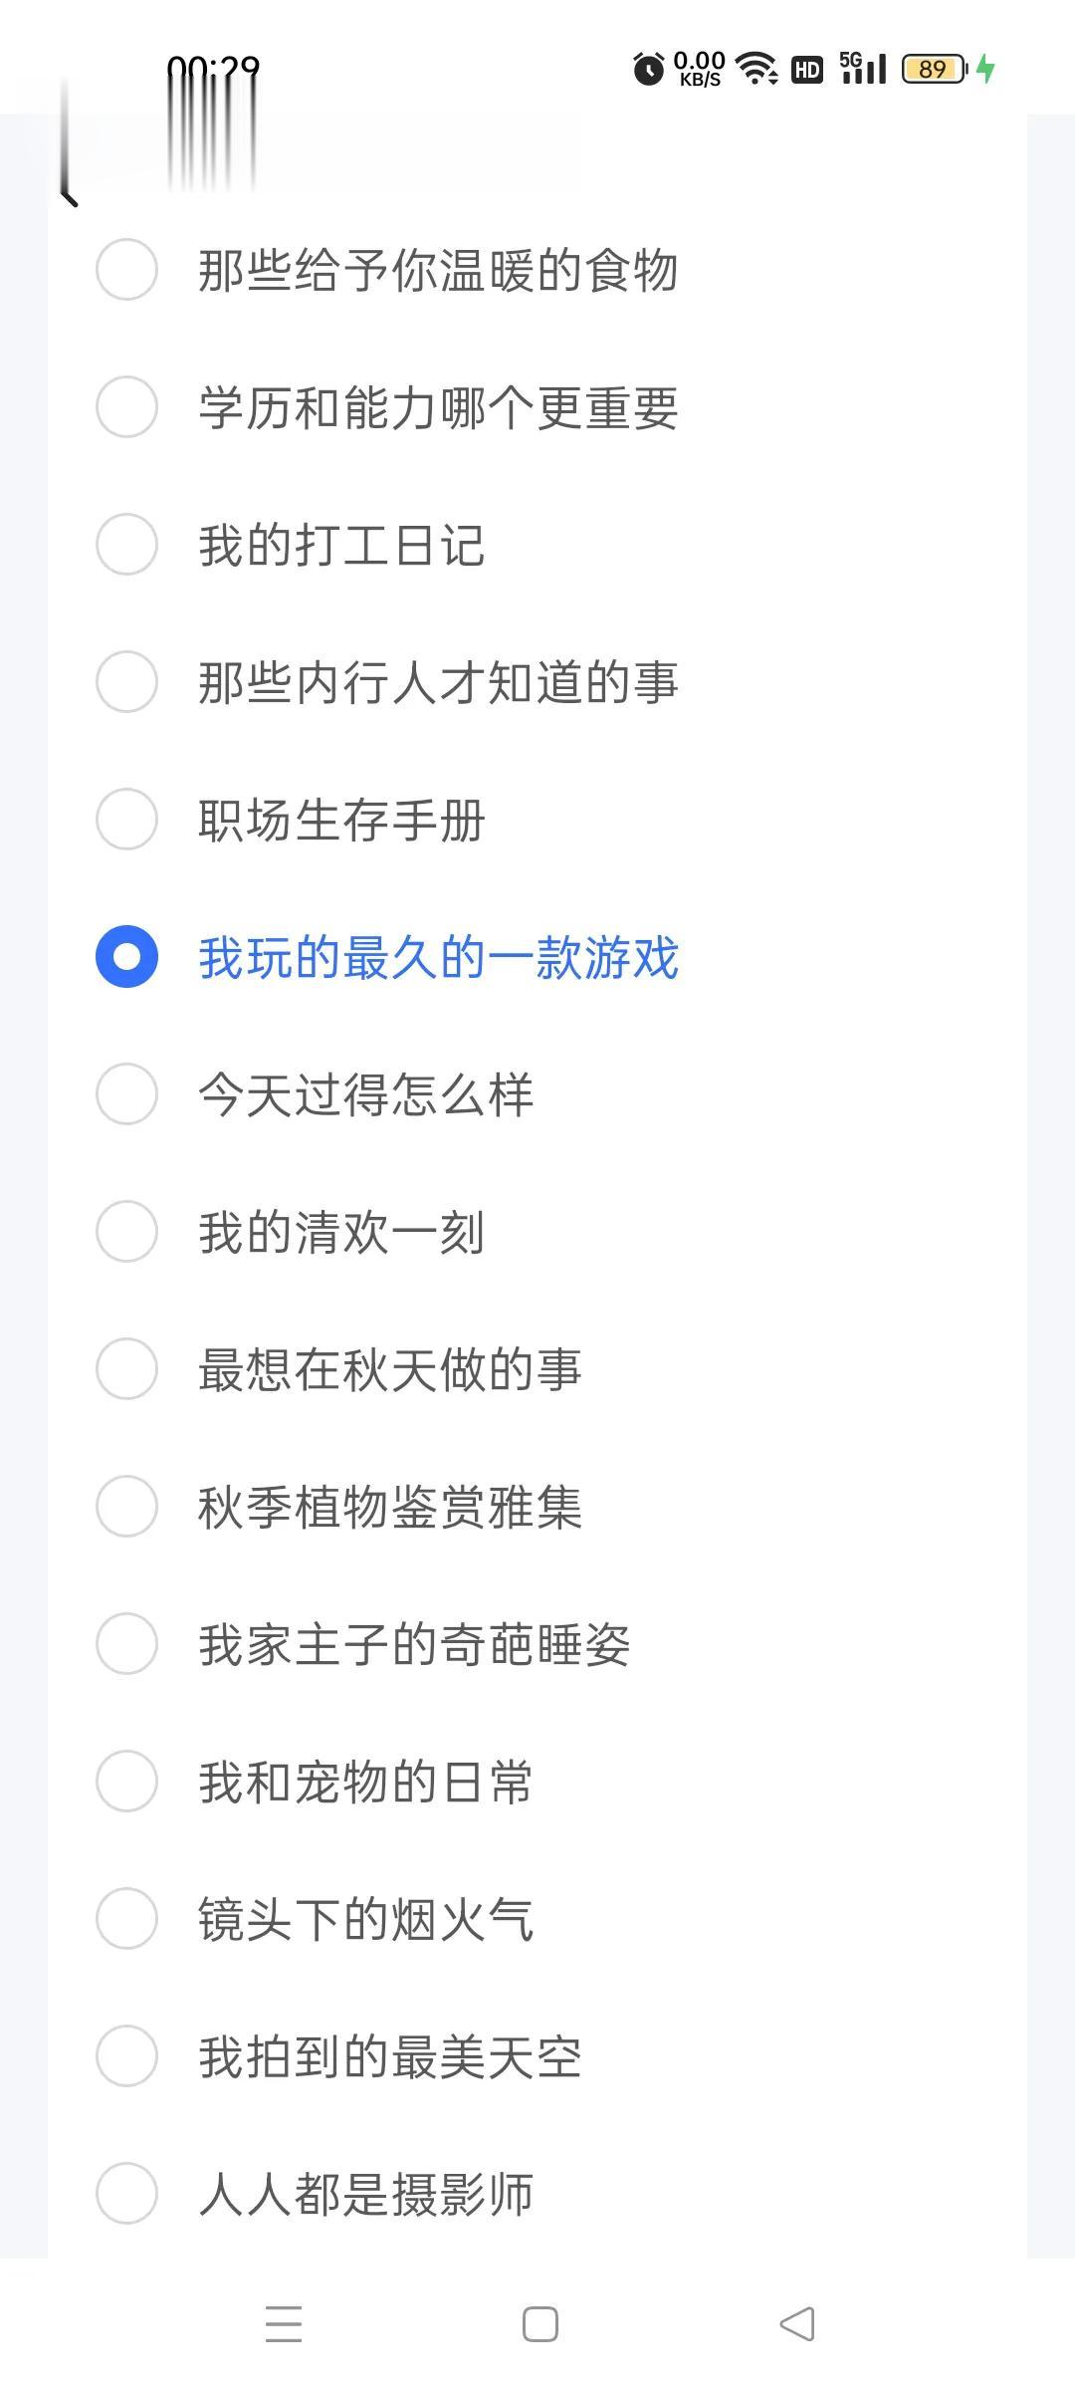Image resolution: width=1075 pixels, height=2390 pixels.
Task: Open recent apps with the three-line icon
Action: pos(284,2324)
